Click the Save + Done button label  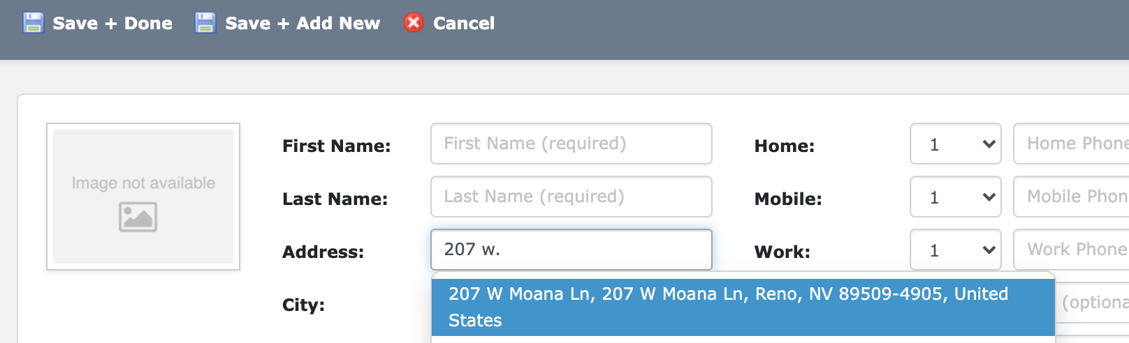112,24
